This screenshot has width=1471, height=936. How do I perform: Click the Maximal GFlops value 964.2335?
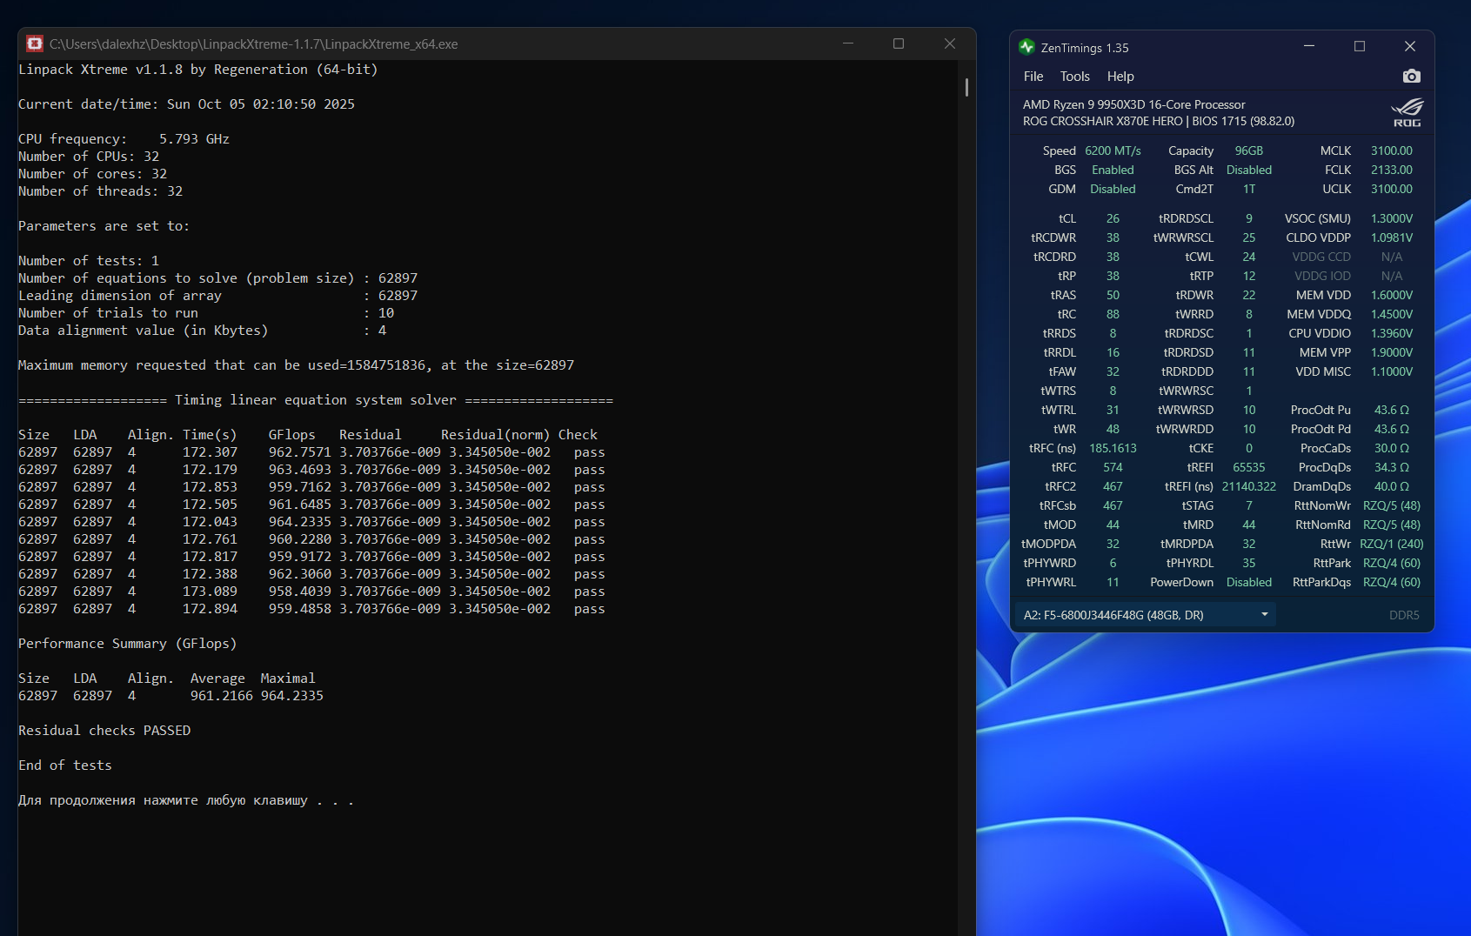click(291, 696)
